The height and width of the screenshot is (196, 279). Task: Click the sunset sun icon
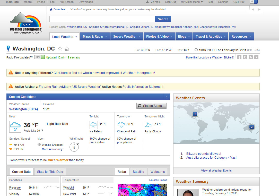(11, 149)
